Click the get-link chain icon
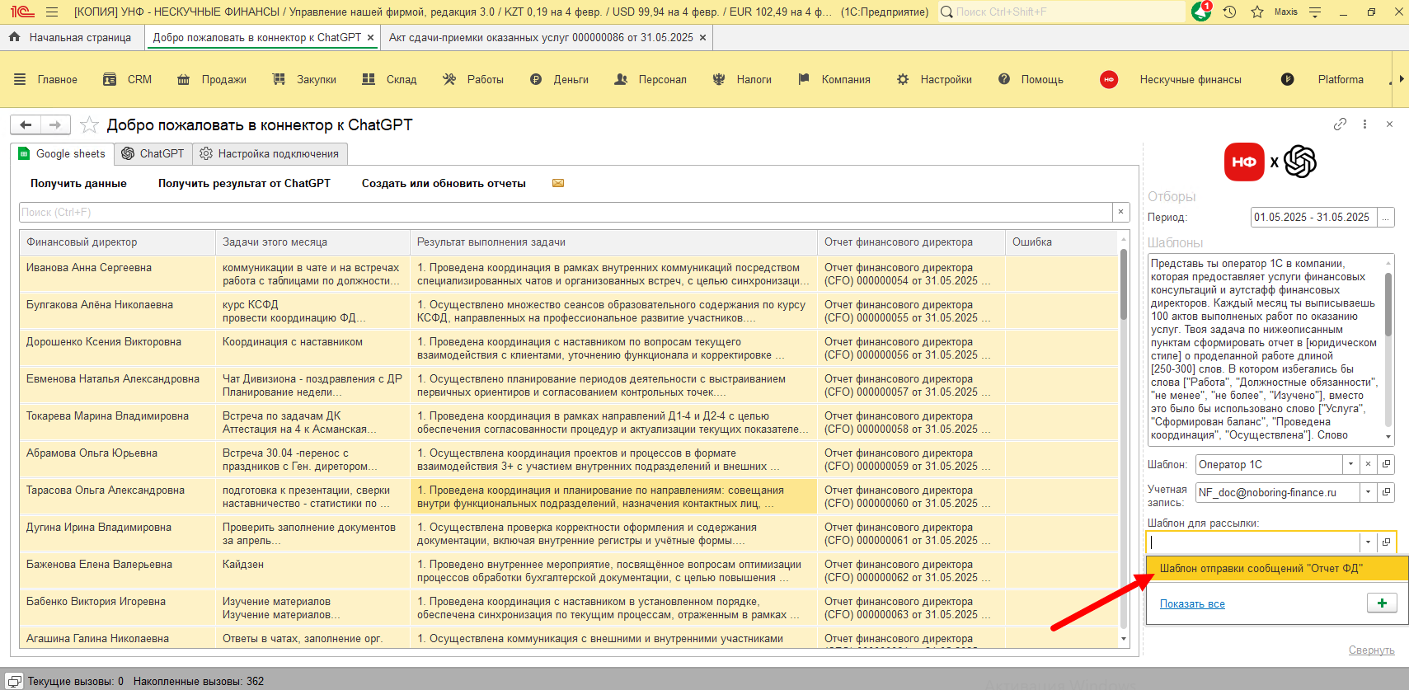 tap(1340, 124)
